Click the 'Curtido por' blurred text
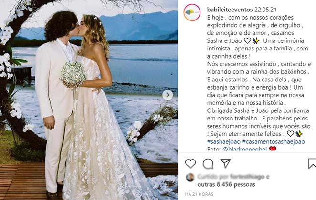316x200 pixels. pos(213,177)
